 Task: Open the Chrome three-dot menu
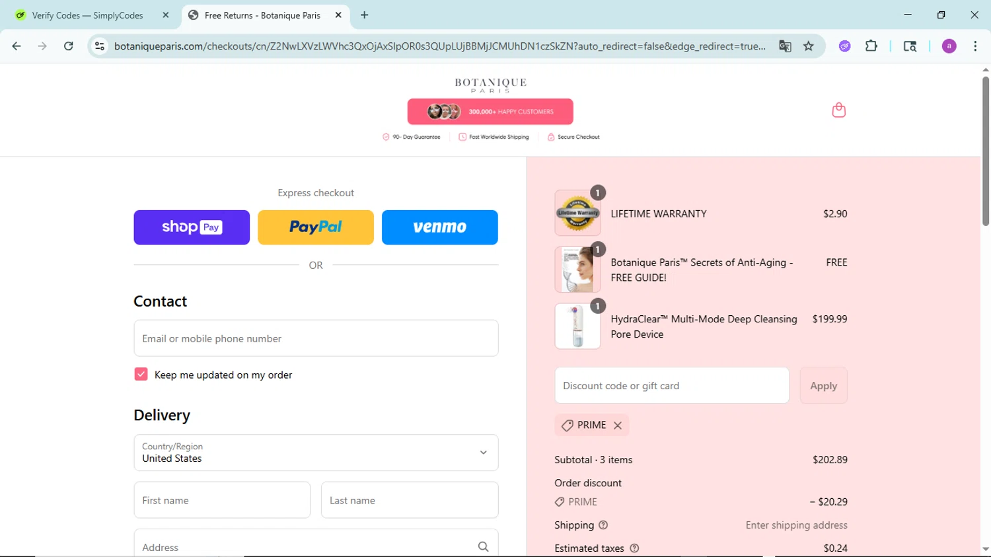[x=975, y=46]
